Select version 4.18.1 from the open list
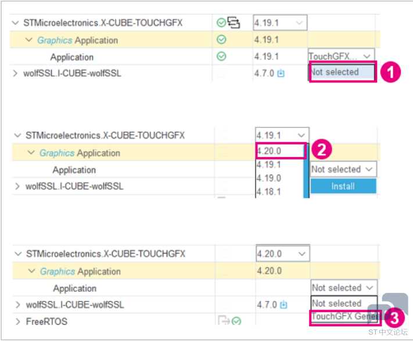Screen dimensions: 413x341 [280, 191]
